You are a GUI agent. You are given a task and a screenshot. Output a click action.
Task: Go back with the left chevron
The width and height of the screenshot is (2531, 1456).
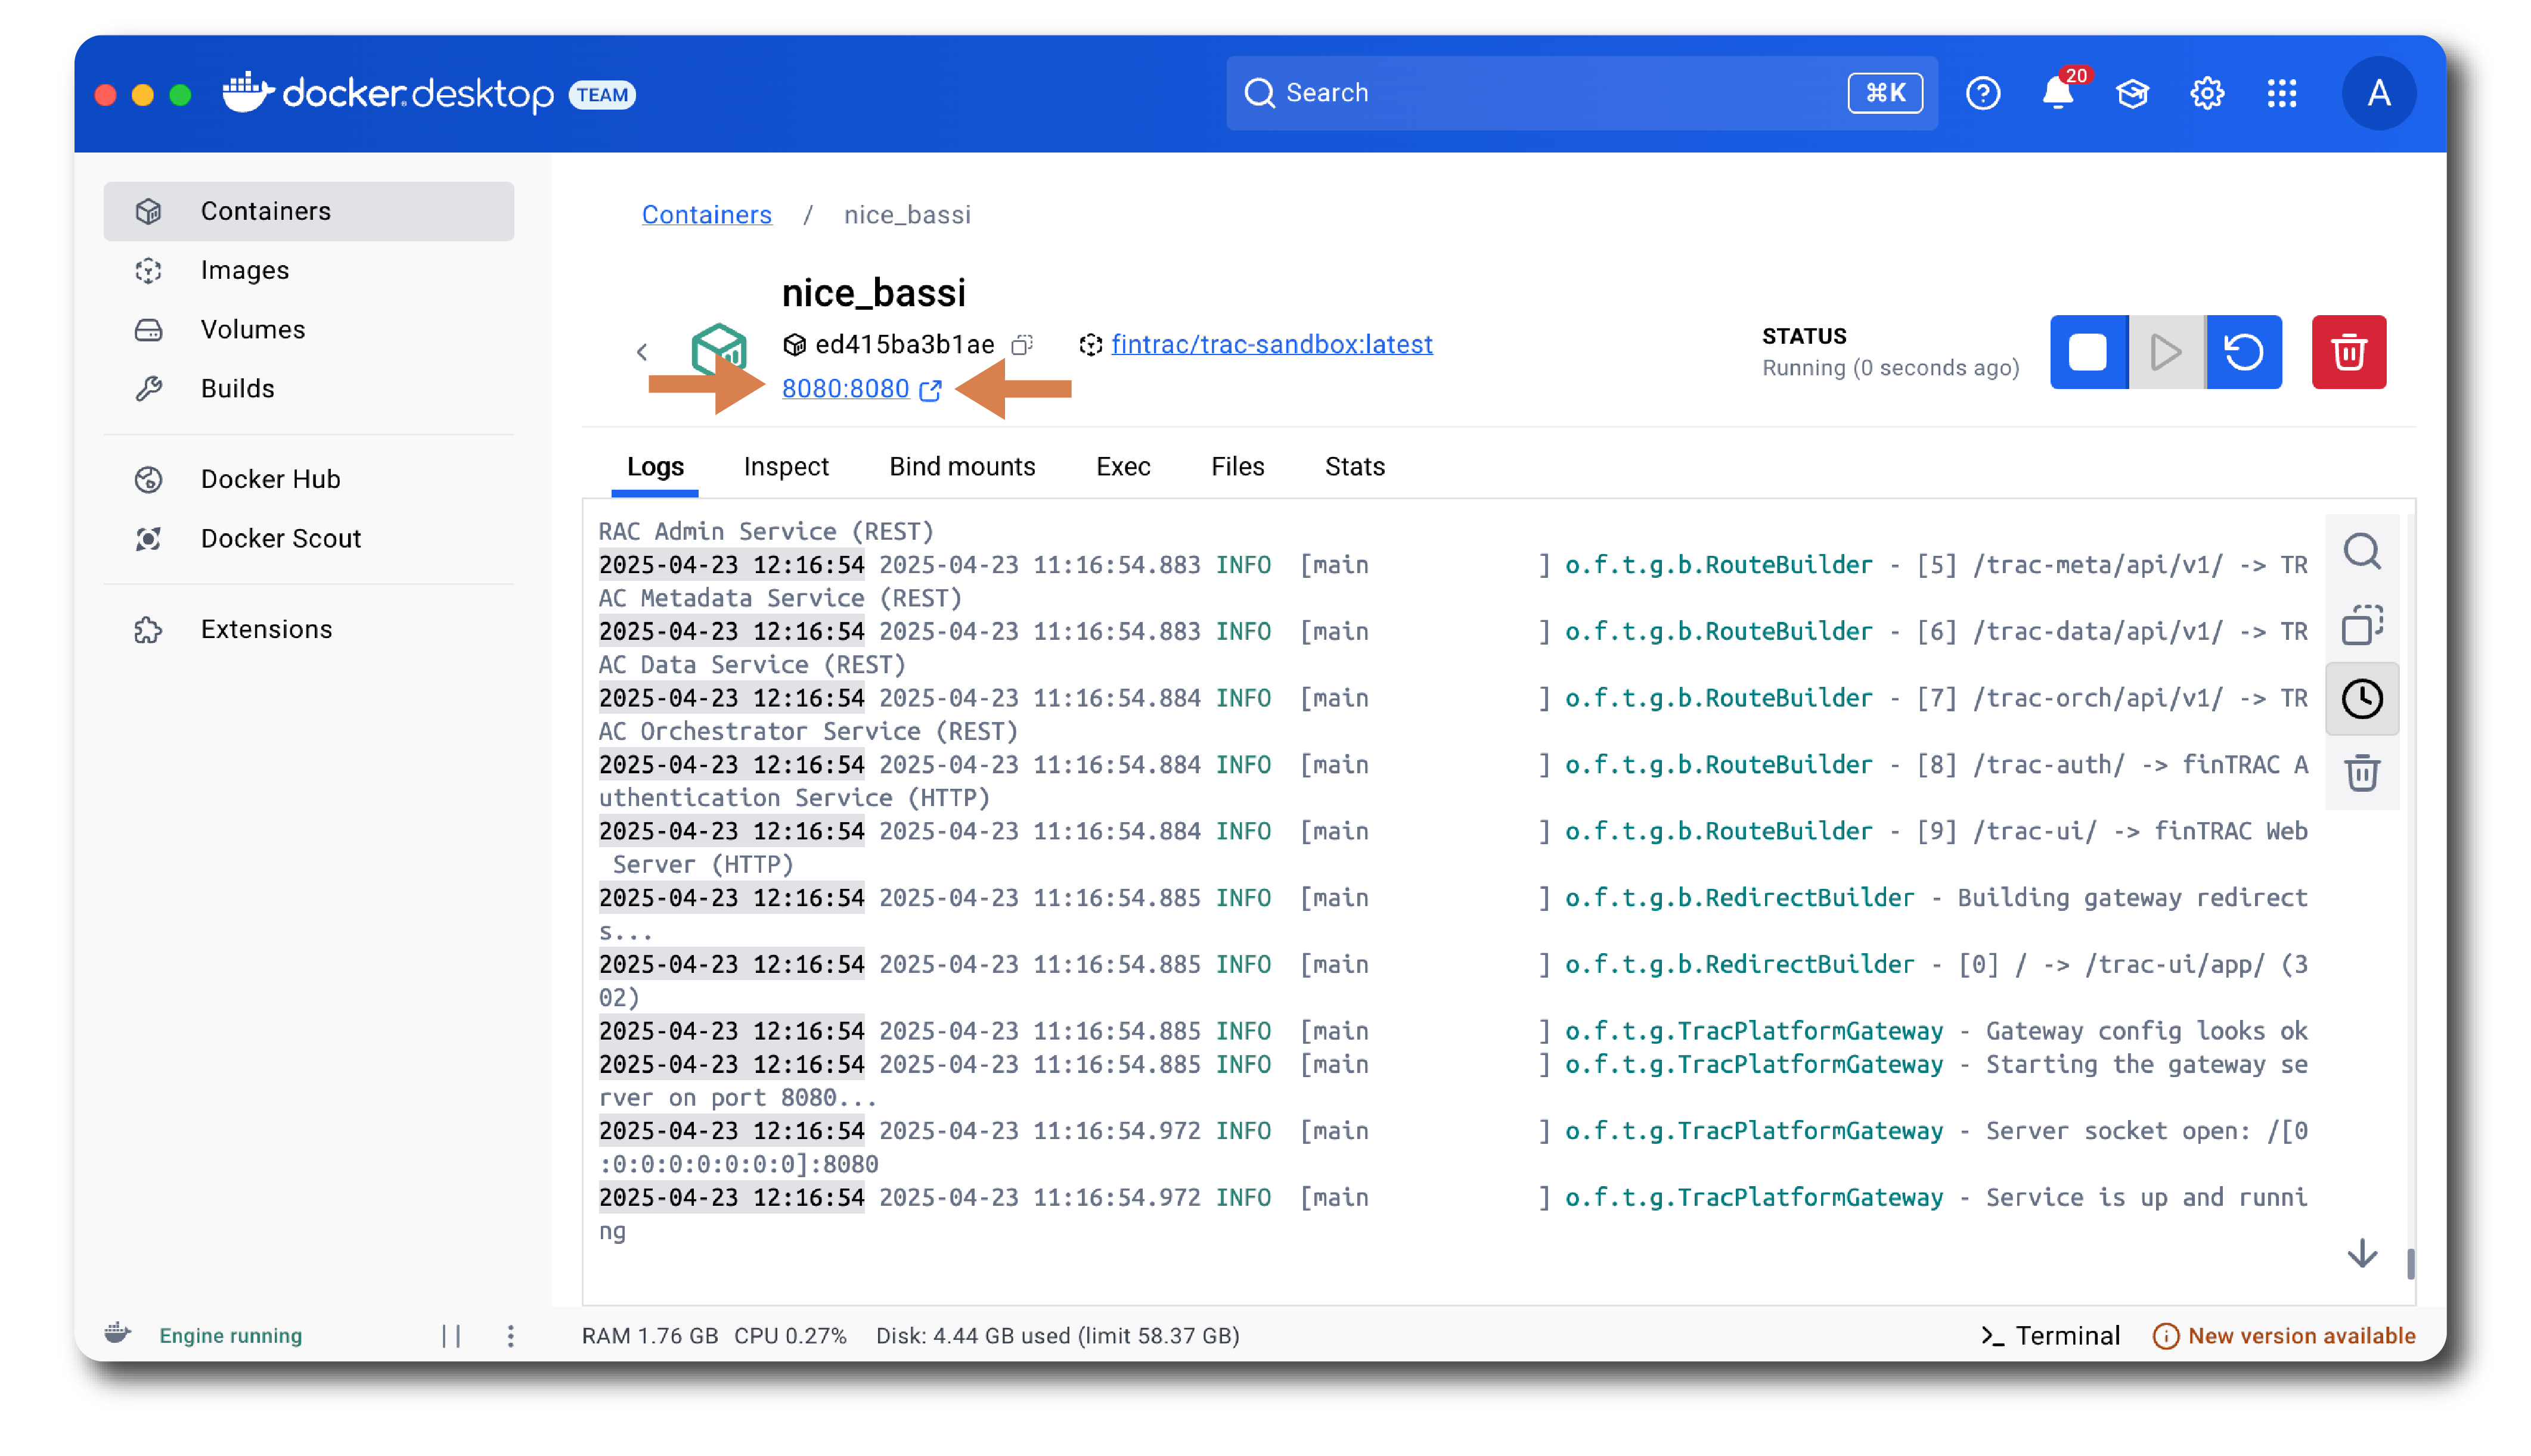tap(642, 352)
